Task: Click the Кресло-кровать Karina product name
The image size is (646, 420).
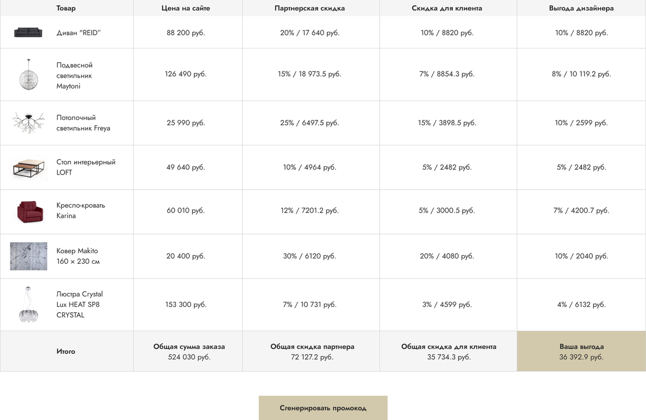Action: 81,211
